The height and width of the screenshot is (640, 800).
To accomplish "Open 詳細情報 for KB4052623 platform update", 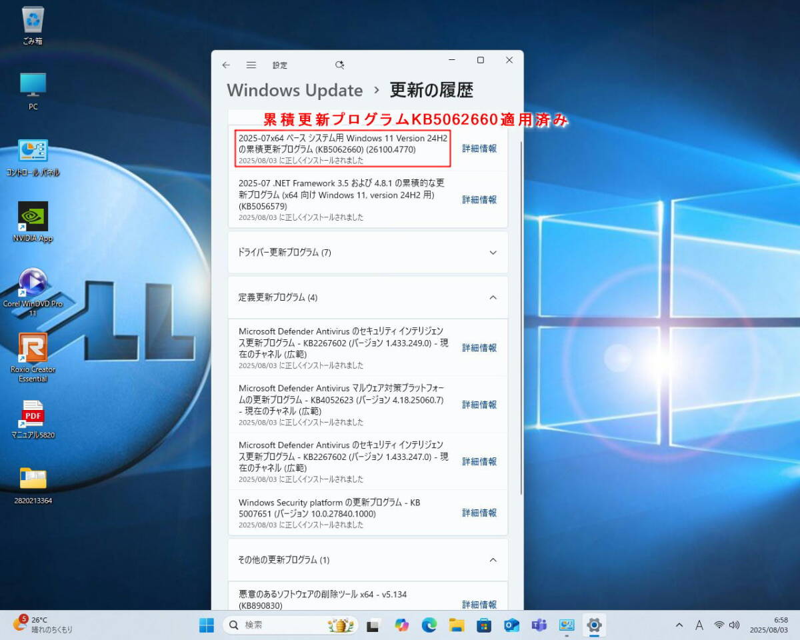I will click(479, 405).
